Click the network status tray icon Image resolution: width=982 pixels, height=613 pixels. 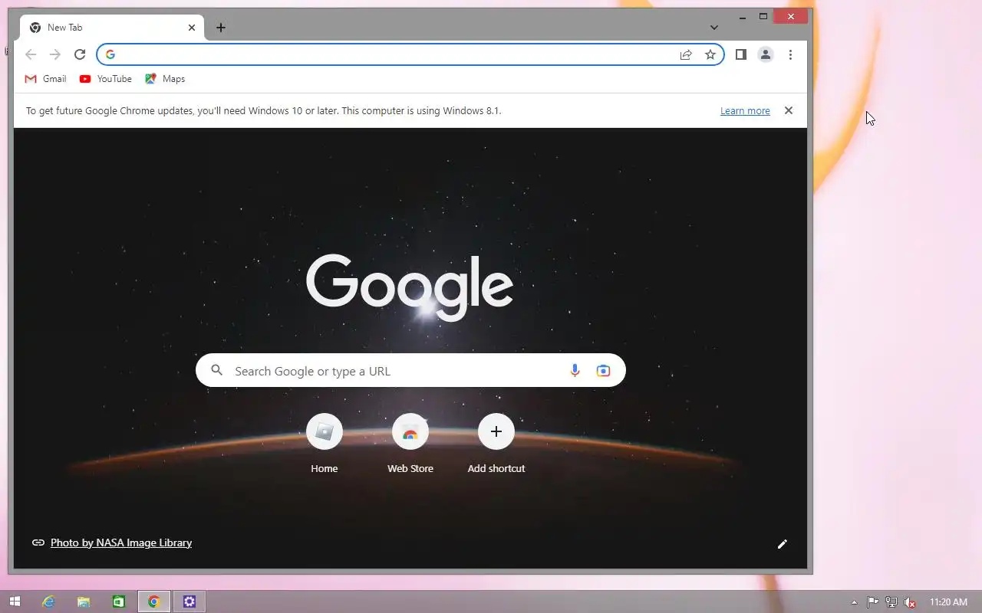click(891, 602)
